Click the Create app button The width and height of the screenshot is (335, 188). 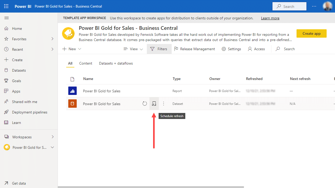[311, 33]
